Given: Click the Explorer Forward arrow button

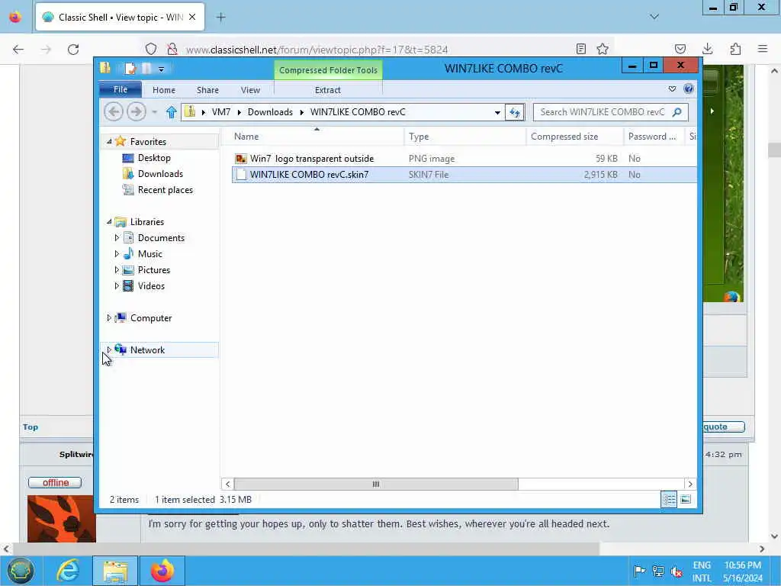Looking at the screenshot, I should click(x=136, y=111).
